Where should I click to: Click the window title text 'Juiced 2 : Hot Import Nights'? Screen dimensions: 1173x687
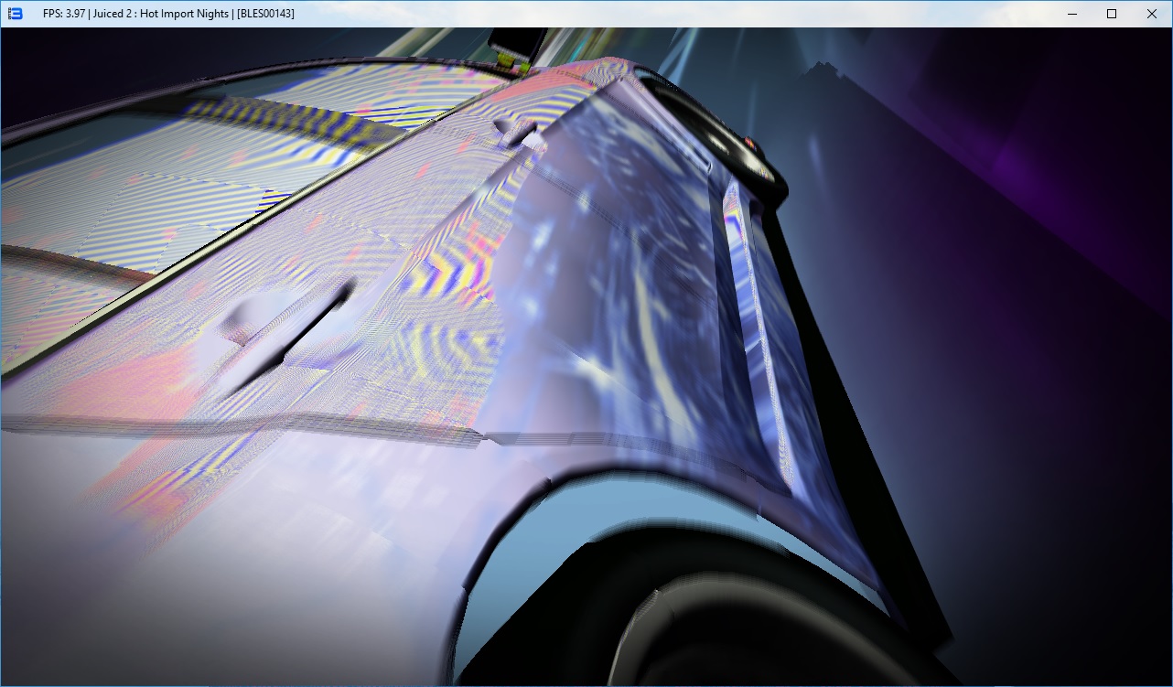click(x=160, y=14)
